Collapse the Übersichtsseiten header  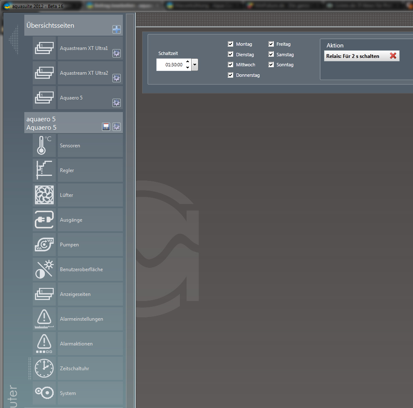[x=73, y=25]
